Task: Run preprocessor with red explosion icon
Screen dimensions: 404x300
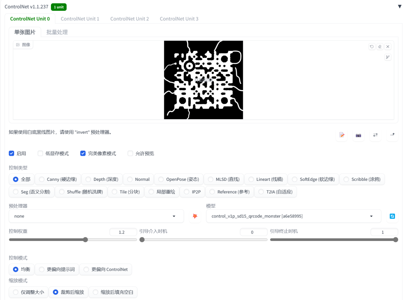Action: 195,216
